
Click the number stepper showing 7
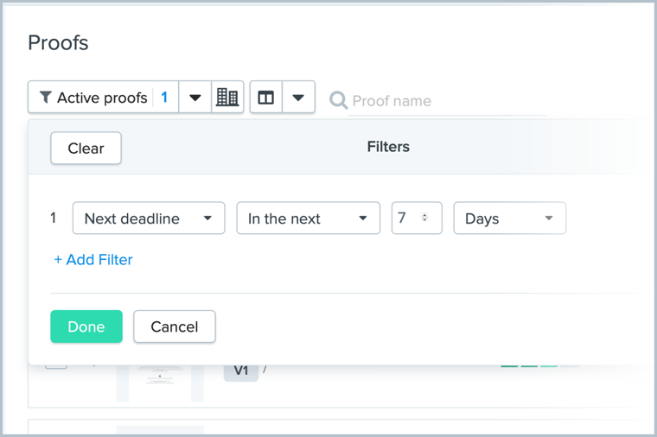[x=424, y=218]
